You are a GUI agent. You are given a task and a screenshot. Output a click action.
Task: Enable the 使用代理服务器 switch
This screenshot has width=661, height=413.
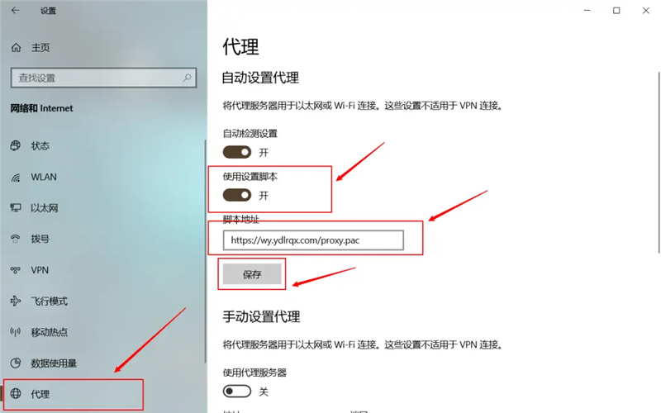pyautogui.click(x=237, y=392)
